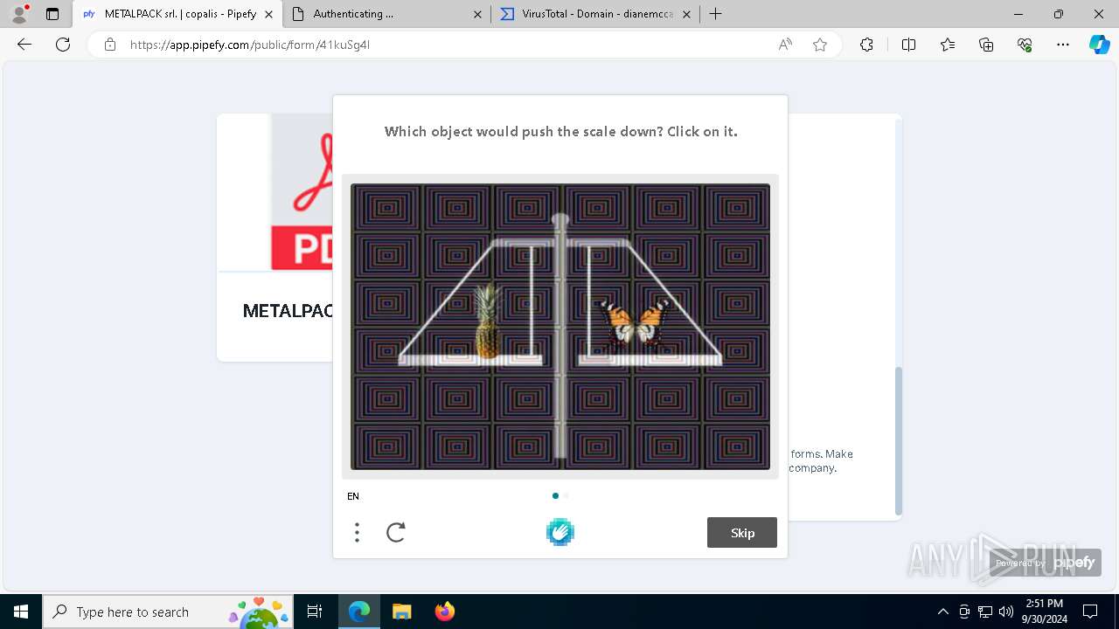
Task: View site information lock icon
Action: (110, 45)
